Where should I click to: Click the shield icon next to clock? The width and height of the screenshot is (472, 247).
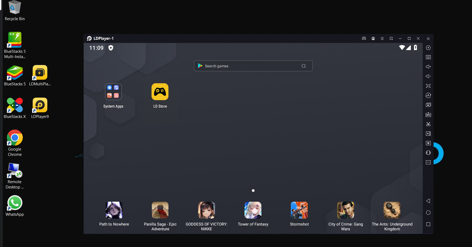point(111,48)
